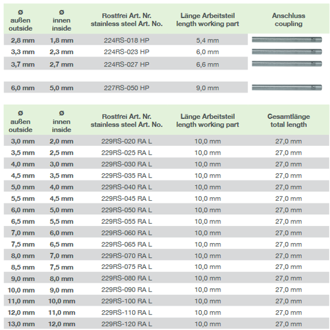
Task: Select outside diameter 13,0 mm cell
Action: click(21, 324)
